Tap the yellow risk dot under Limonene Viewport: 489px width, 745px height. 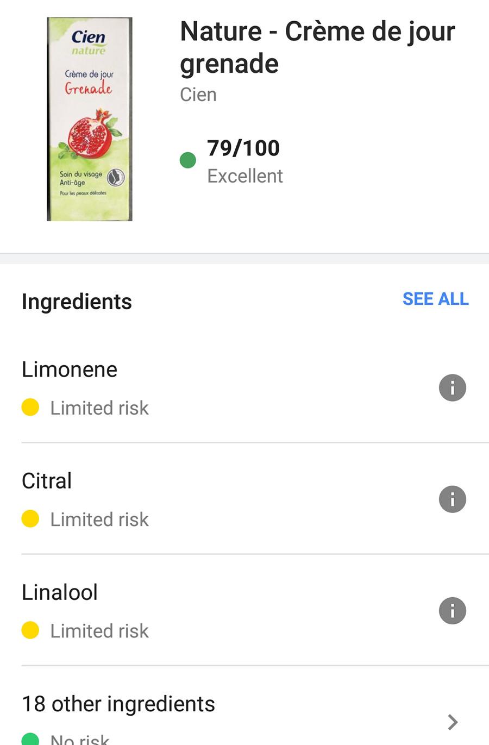click(30, 407)
